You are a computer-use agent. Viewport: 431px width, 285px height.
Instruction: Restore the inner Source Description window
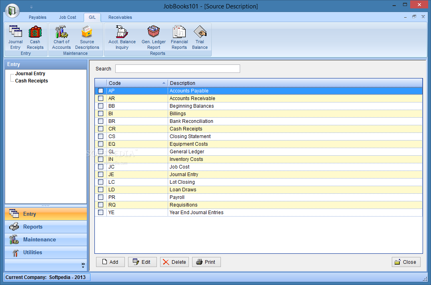tap(414, 17)
